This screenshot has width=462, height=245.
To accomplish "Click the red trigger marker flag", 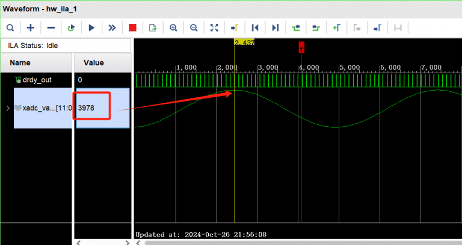I will [x=301, y=47].
